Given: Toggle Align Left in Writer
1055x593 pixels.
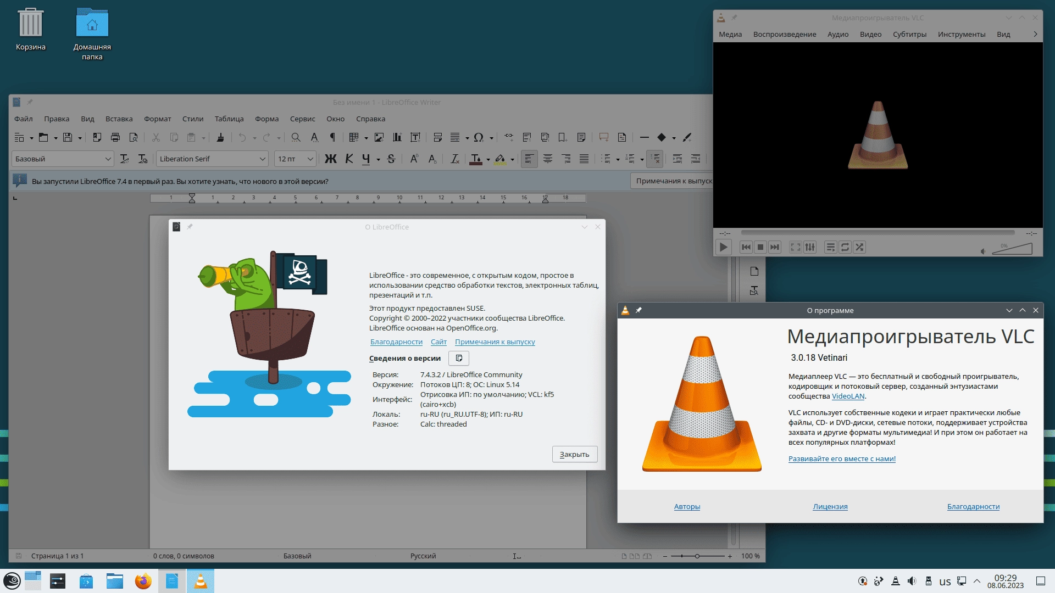Looking at the screenshot, I should (x=529, y=159).
